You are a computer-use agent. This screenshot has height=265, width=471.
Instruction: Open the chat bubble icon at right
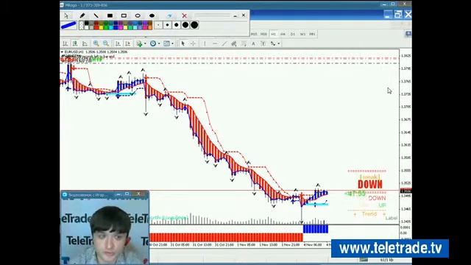tap(408, 34)
